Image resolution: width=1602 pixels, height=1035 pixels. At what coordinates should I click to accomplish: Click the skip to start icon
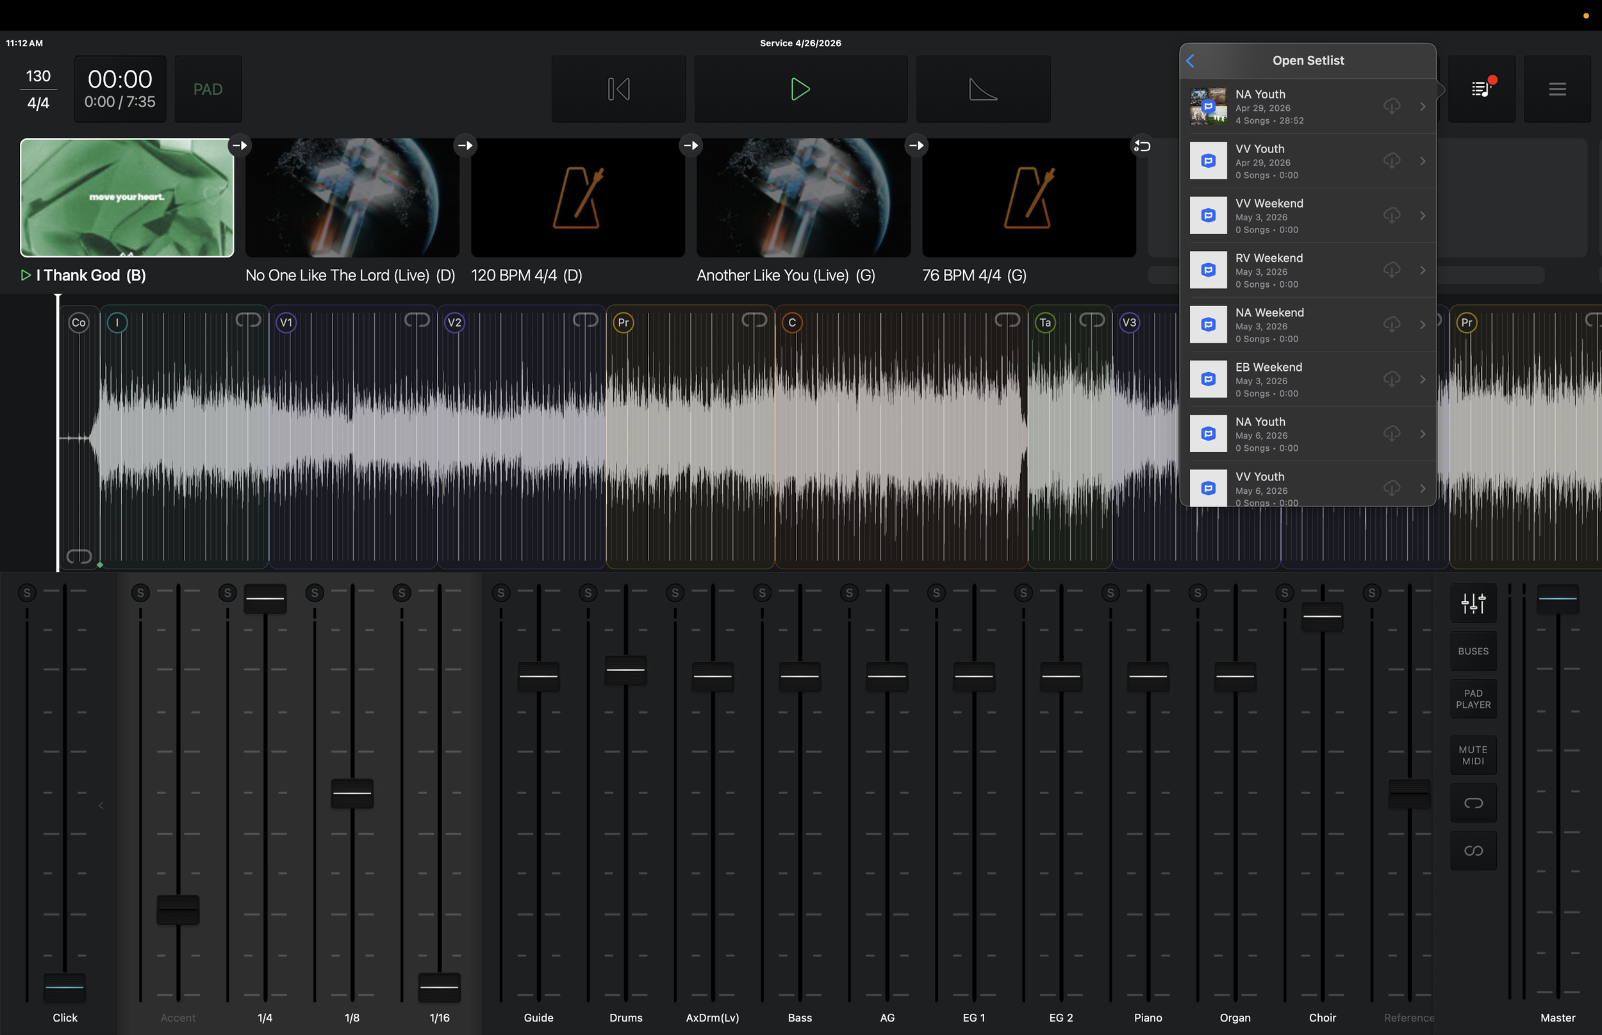tap(618, 90)
